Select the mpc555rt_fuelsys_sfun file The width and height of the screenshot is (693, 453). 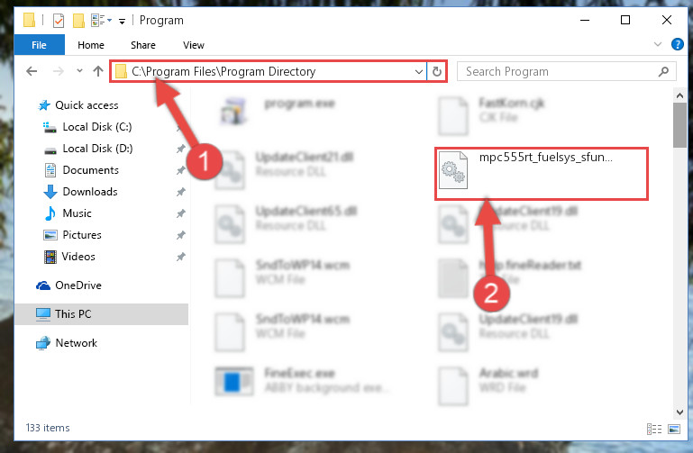tap(541, 174)
